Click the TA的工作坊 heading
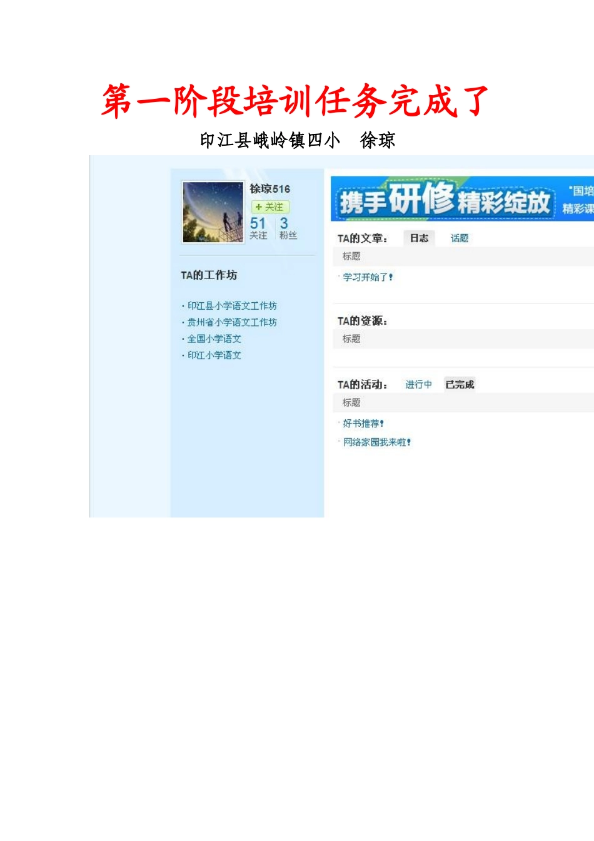Image resolution: width=594 pixels, height=841 pixels. pos(209,275)
